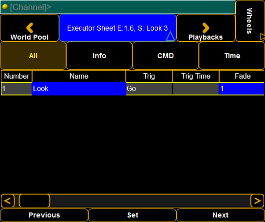Select the Trig cell showing Go
This screenshot has width=265, height=222.
pyautogui.click(x=149, y=89)
